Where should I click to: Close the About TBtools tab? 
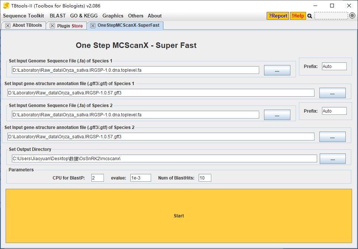8,26
